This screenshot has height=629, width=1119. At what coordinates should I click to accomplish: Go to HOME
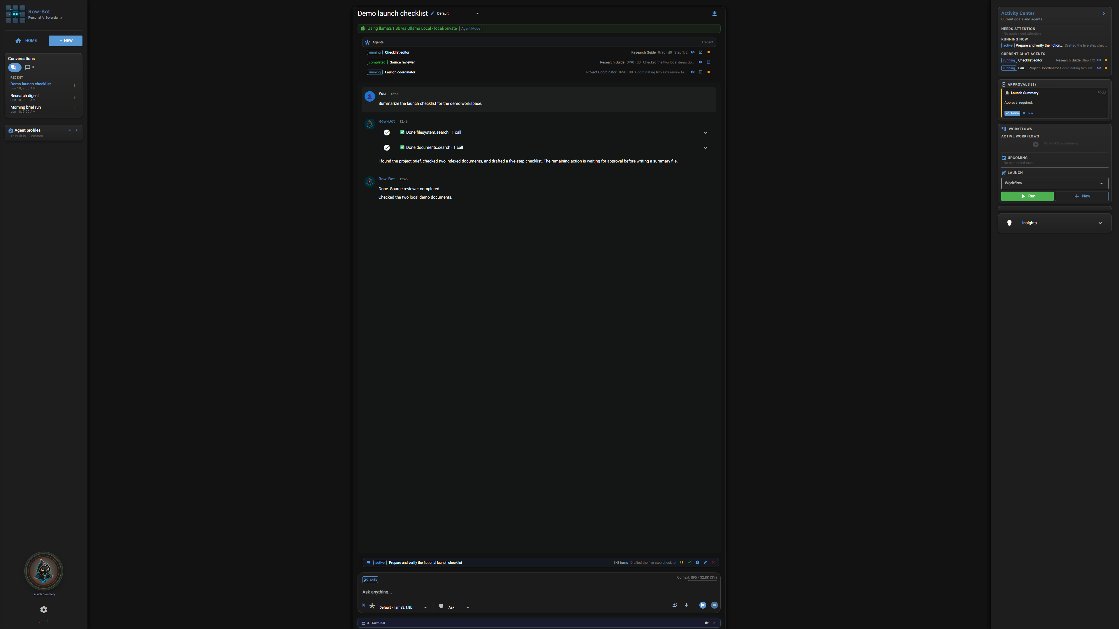[26, 41]
